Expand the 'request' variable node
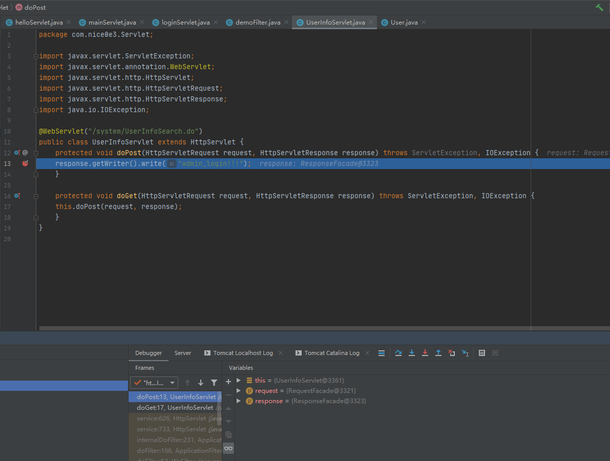The width and height of the screenshot is (610, 461). click(239, 391)
